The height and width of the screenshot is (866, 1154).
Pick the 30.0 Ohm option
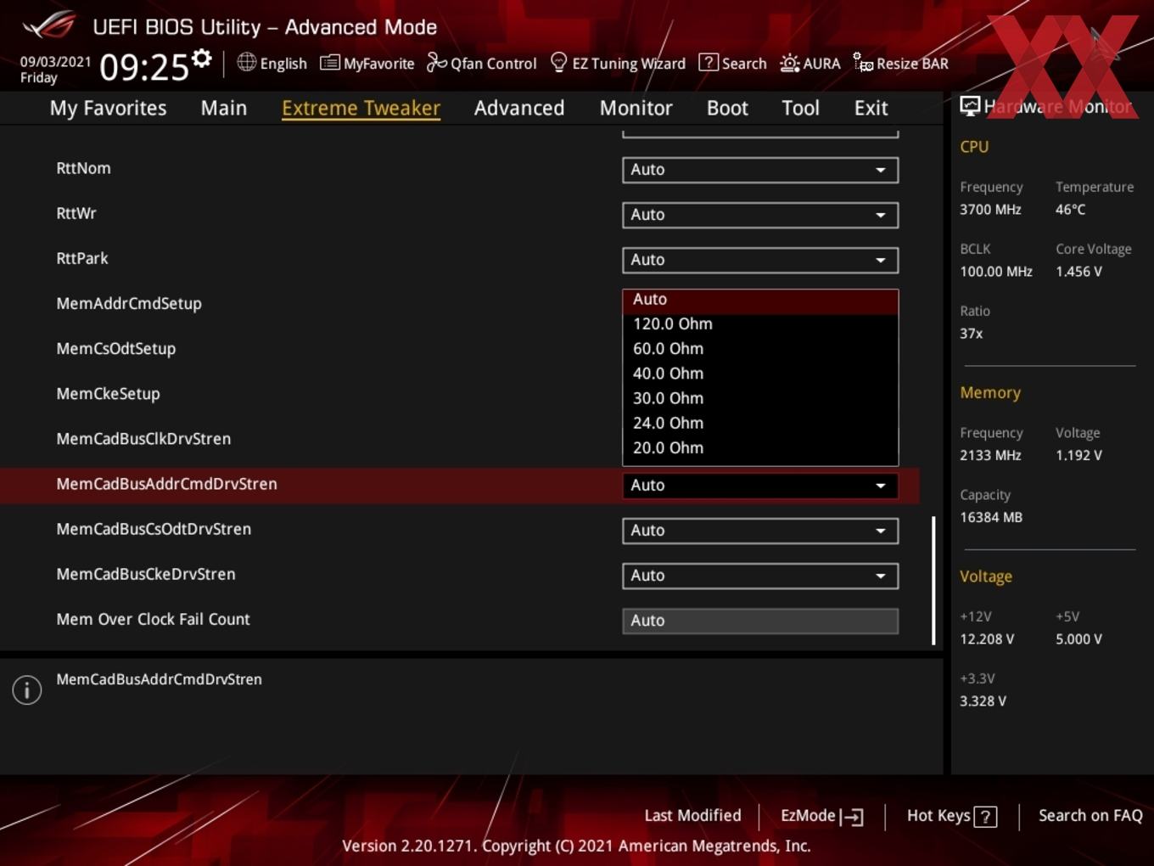[760, 398]
